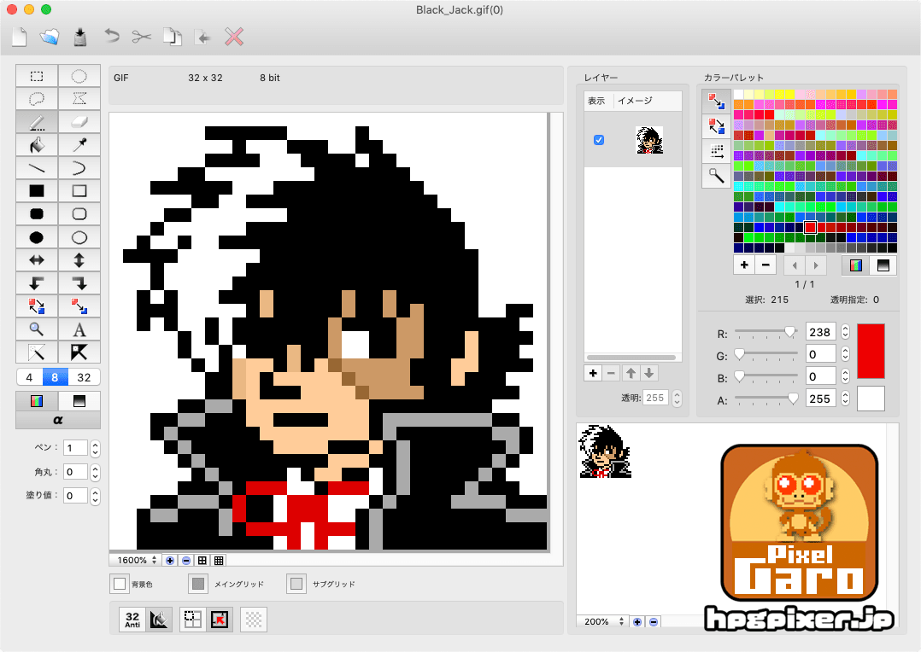
Task: Adjust the R value stepper
Action: [x=845, y=332]
